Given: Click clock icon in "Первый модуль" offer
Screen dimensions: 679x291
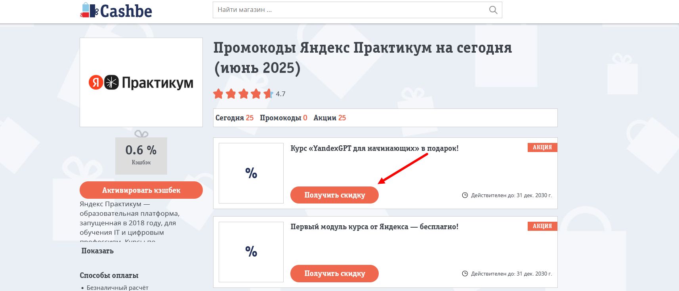Looking at the screenshot, I should click(465, 274).
